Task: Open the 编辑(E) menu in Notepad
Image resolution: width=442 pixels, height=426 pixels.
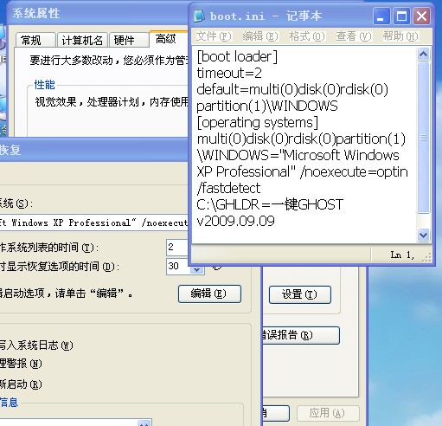Action: [260, 36]
